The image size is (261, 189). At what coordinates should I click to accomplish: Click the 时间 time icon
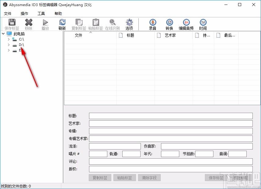coord(203,23)
